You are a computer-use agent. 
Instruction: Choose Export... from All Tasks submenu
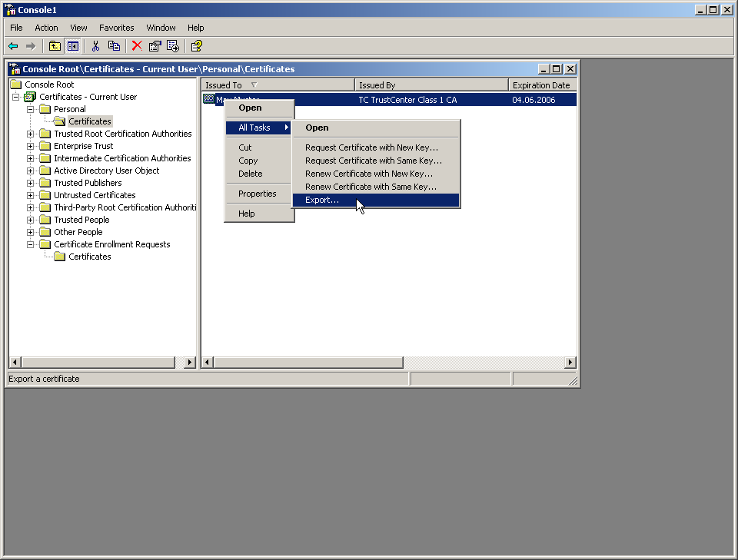[x=322, y=200]
